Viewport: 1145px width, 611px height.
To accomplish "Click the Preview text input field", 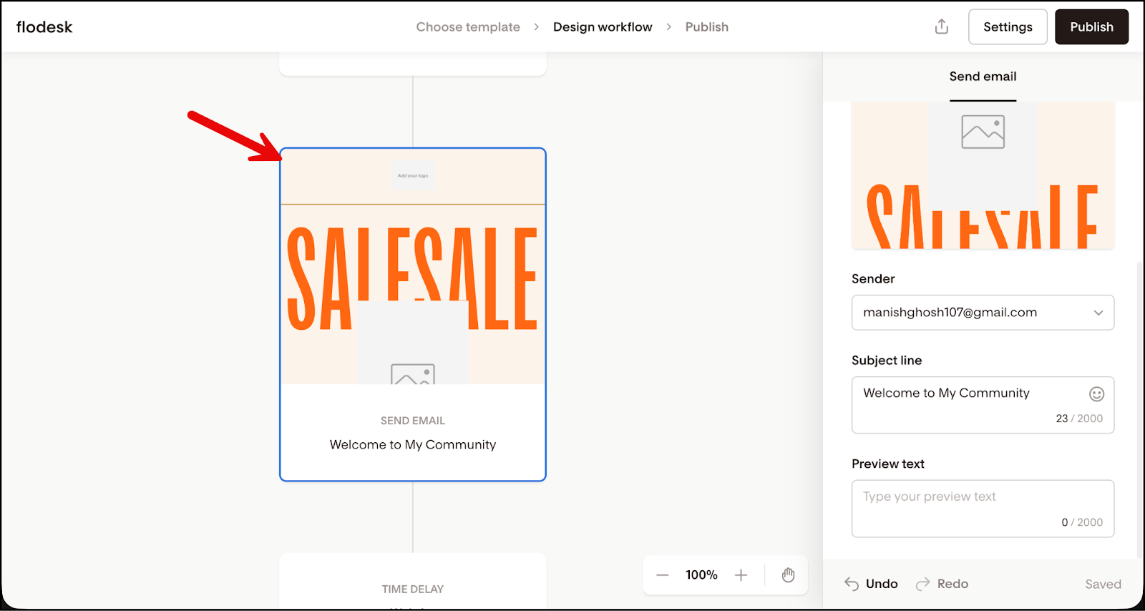I will click(x=982, y=508).
